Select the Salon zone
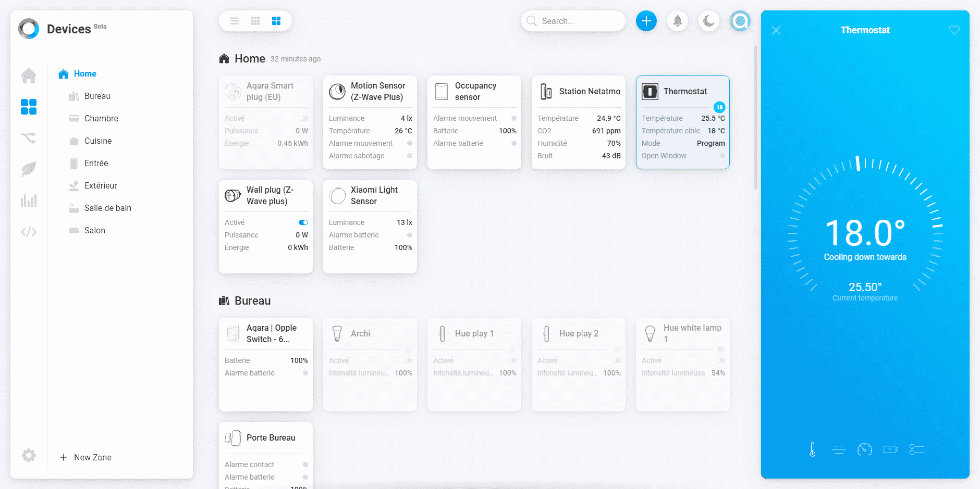980x489 pixels. (x=94, y=230)
